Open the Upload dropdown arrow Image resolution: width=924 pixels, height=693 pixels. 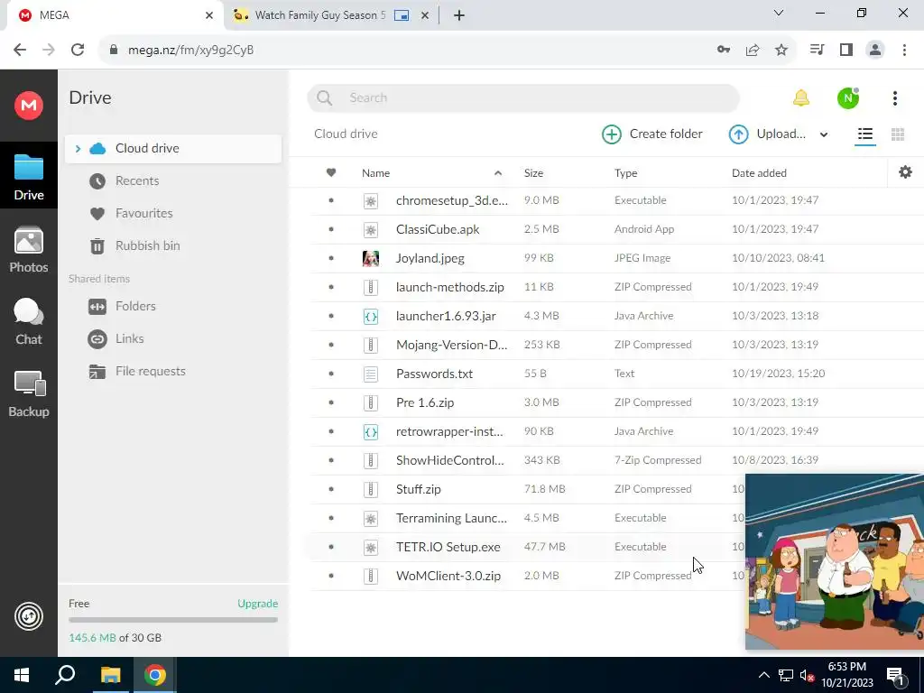click(x=824, y=134)
